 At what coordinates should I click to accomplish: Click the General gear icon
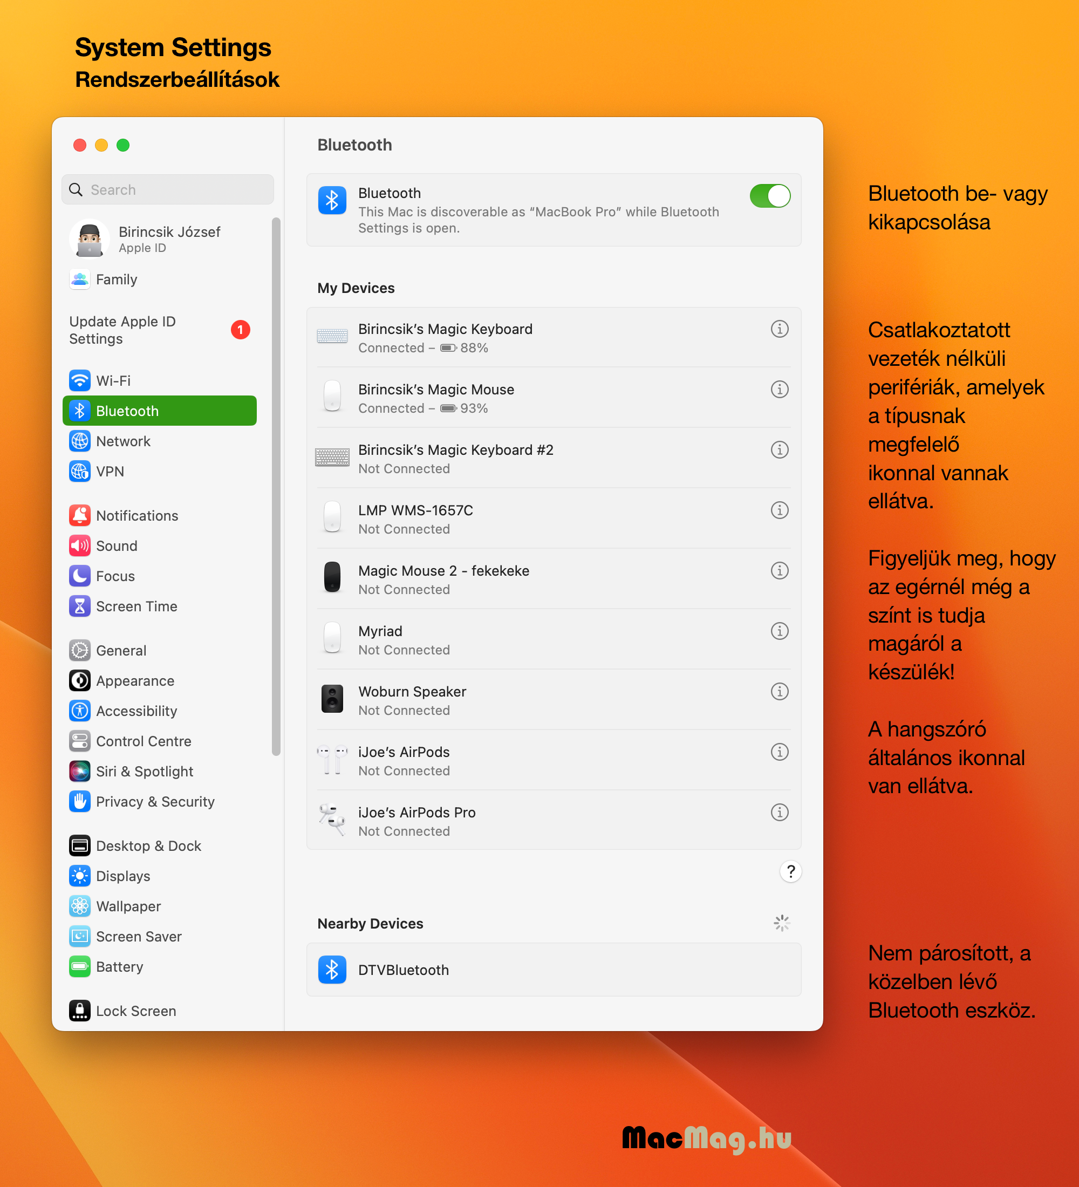coord(79,650)
